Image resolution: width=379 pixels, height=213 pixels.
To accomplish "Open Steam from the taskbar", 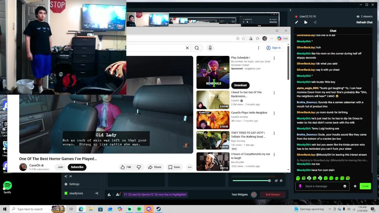I will point(158,209).
